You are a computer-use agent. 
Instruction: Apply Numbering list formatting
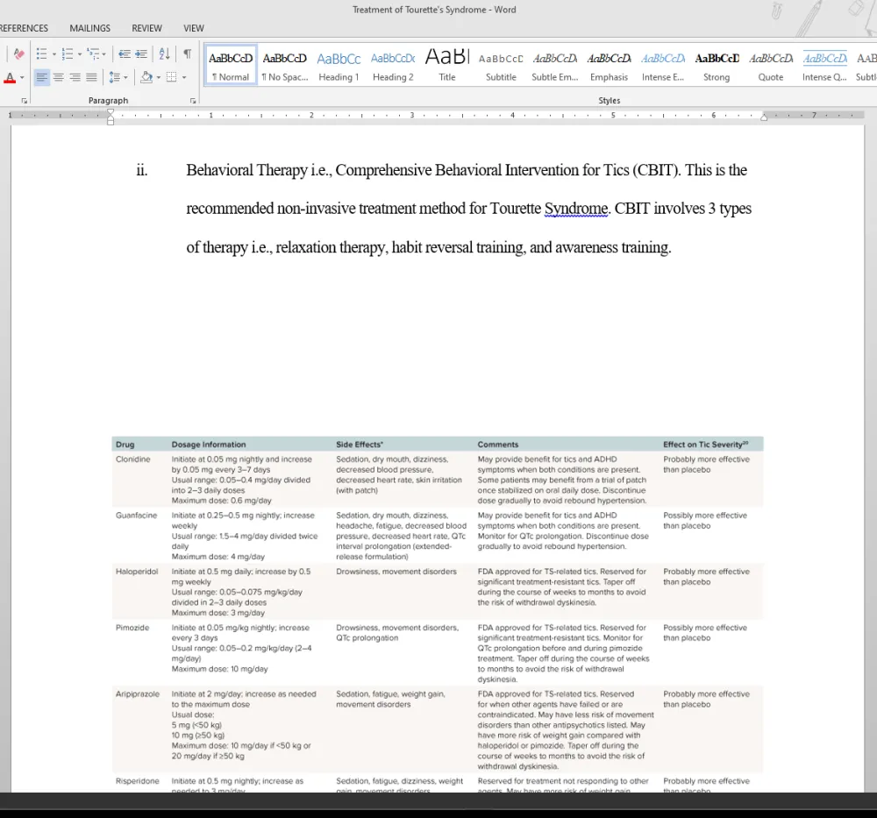tap(68, 53)
